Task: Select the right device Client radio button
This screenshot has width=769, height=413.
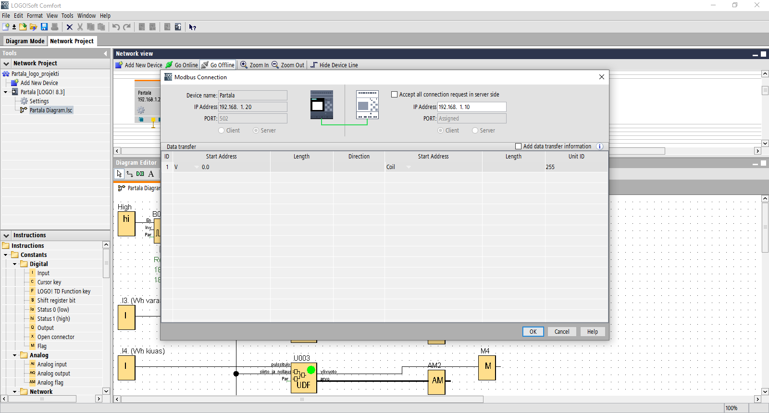Action: (x=441, y=131)
